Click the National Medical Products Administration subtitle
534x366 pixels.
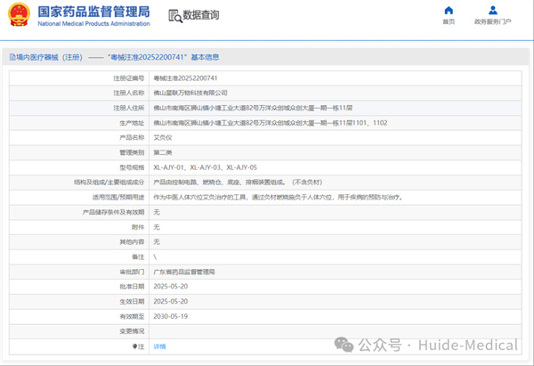93,23
